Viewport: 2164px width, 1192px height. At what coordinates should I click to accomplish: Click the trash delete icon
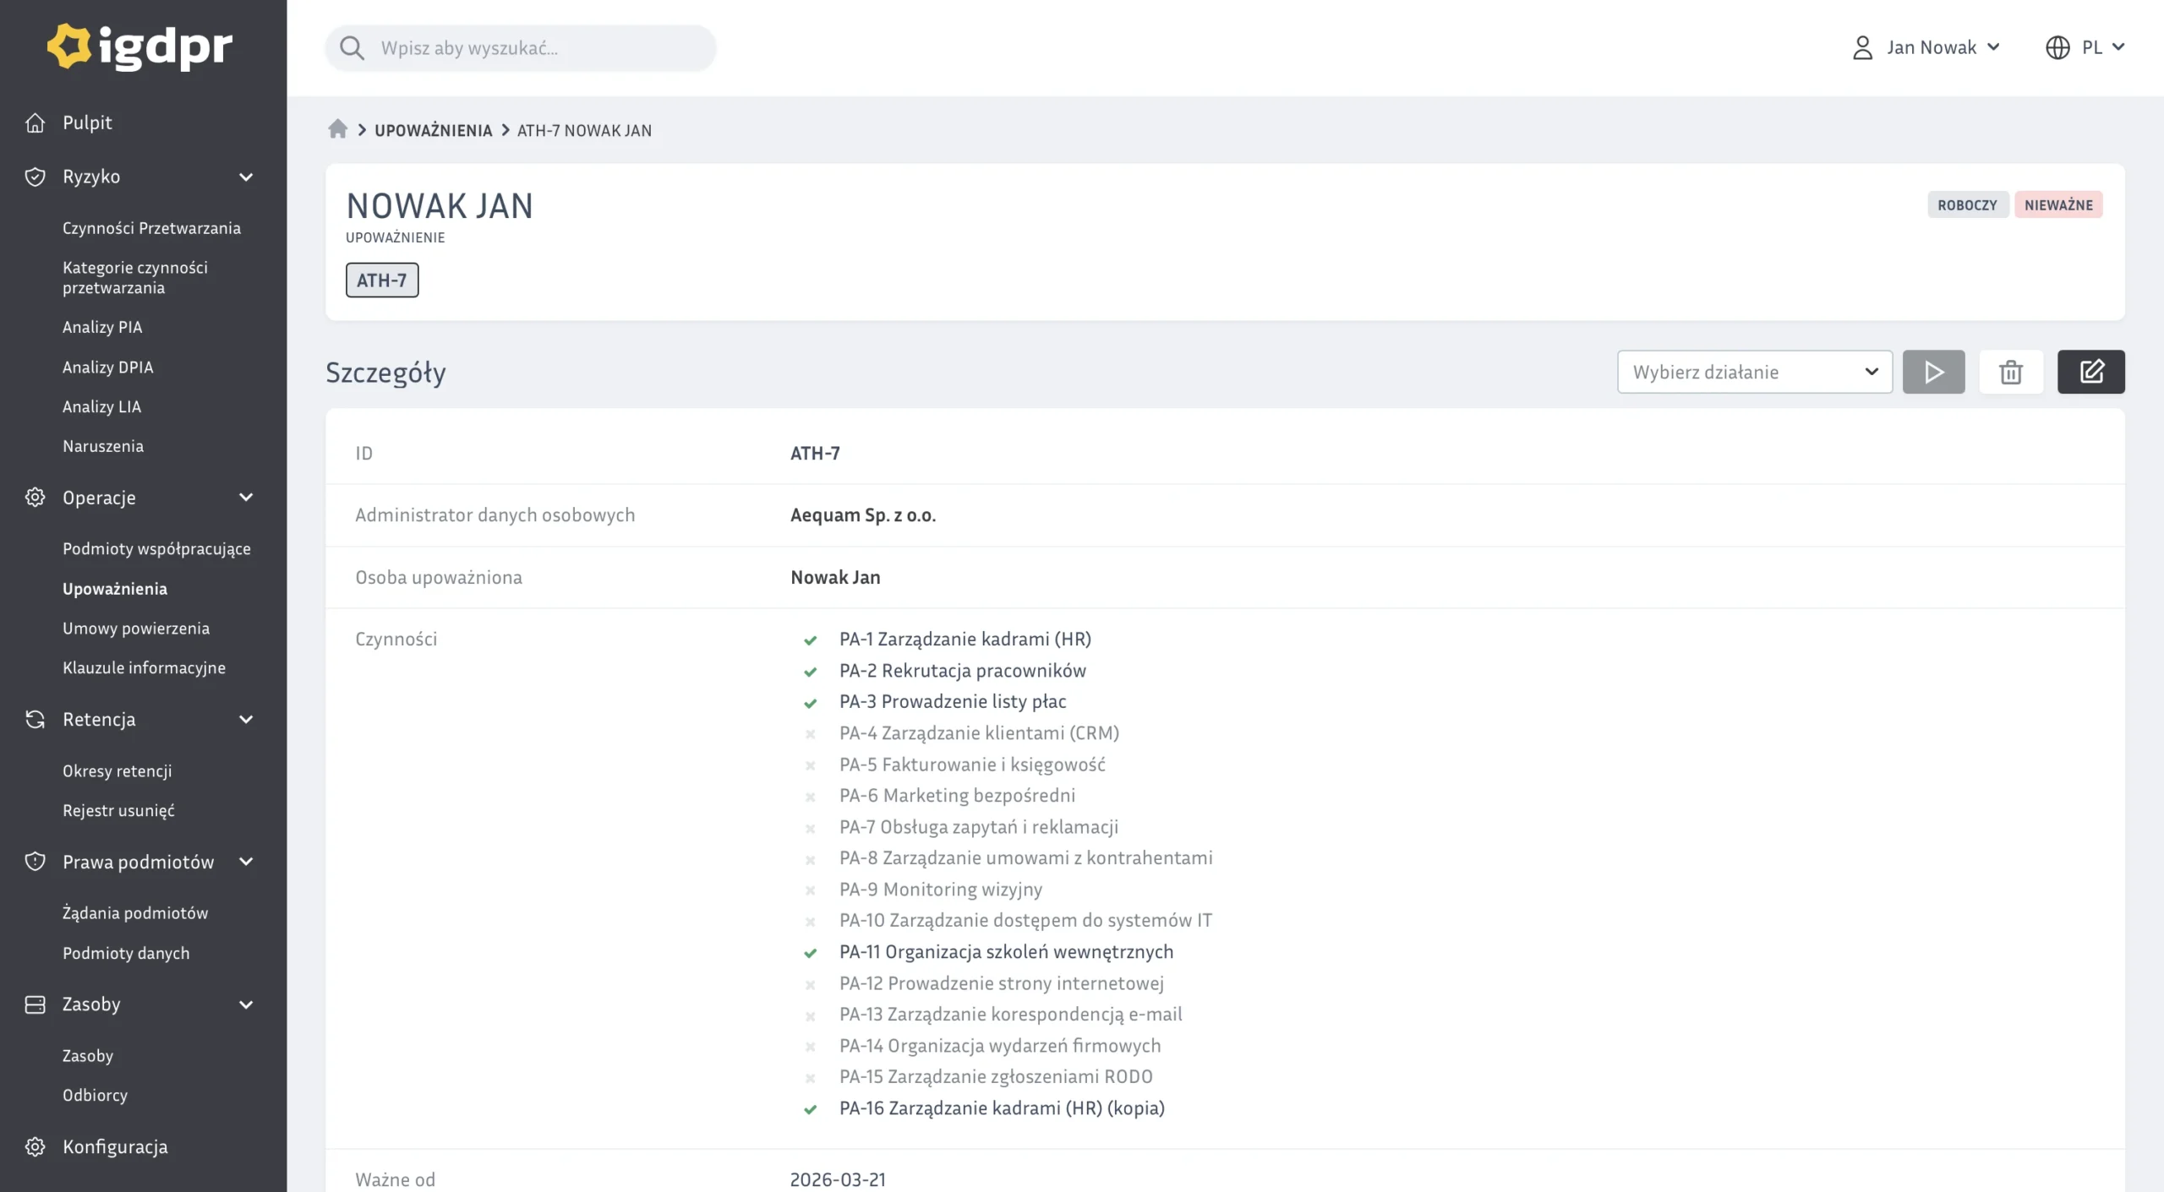(x=2010, y=372)
